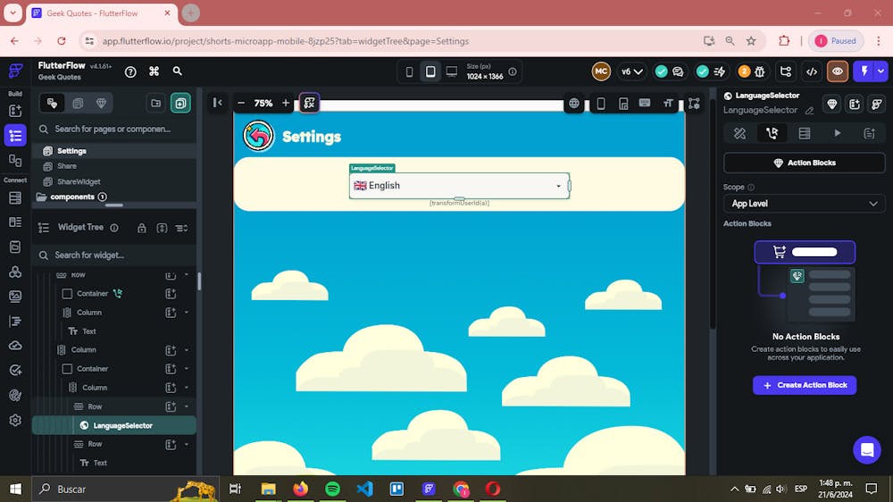Click the back arrow button on Settings page
The width and height of the screenshot is (893, 502).
click(258, 136)
